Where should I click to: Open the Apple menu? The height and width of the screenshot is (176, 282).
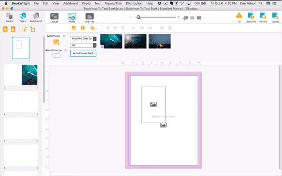[6, 3]
